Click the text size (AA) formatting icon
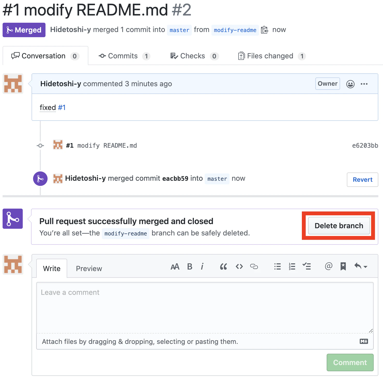 point(175,267)
